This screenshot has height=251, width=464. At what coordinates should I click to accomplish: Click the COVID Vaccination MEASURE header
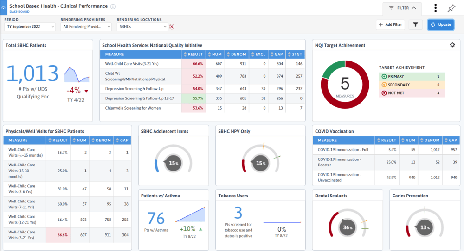pyautogui.click(x=343, y=141)
